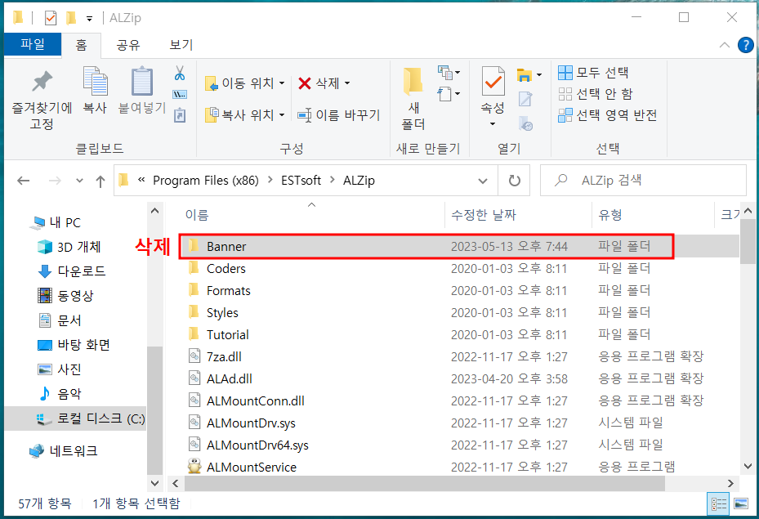
Task: Go back with the left arrow
Action: pyautogui.click(x=23, y=181)
